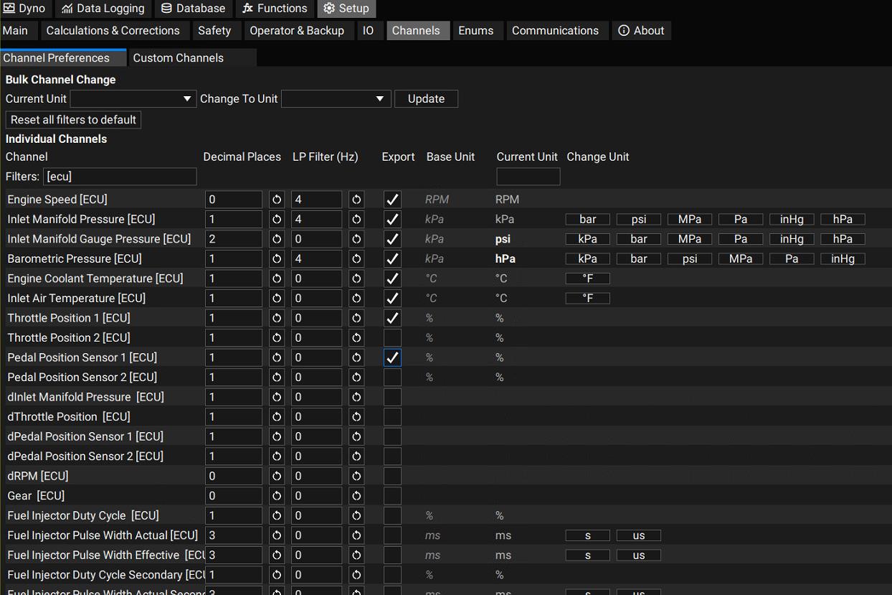Enable Export for Pedal Position Sensor 2
This screenshot has height=595, width=892.
[x=392, y=377]
